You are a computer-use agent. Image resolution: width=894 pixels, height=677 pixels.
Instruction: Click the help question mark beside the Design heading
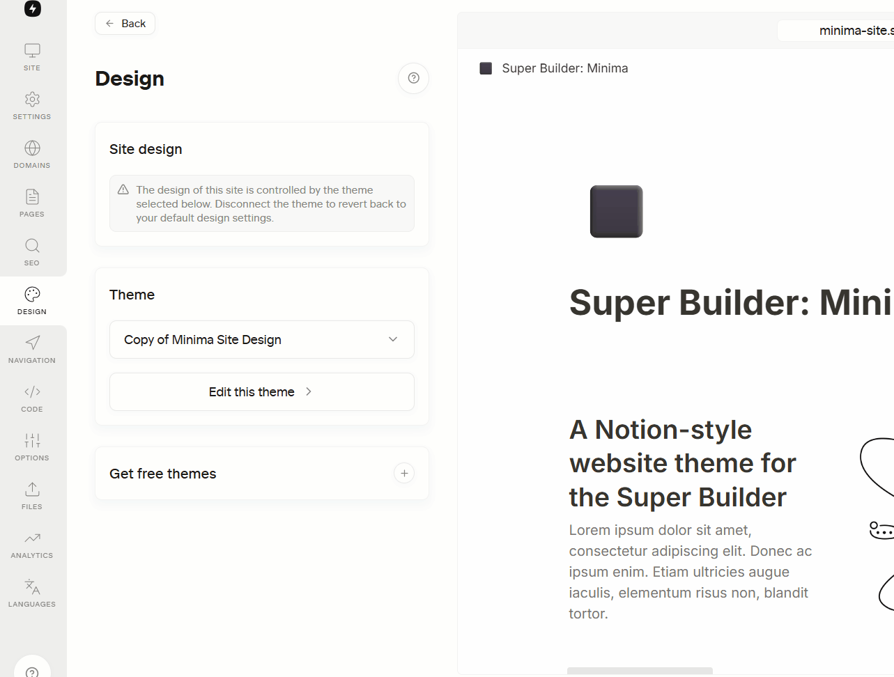pos(413,78)
